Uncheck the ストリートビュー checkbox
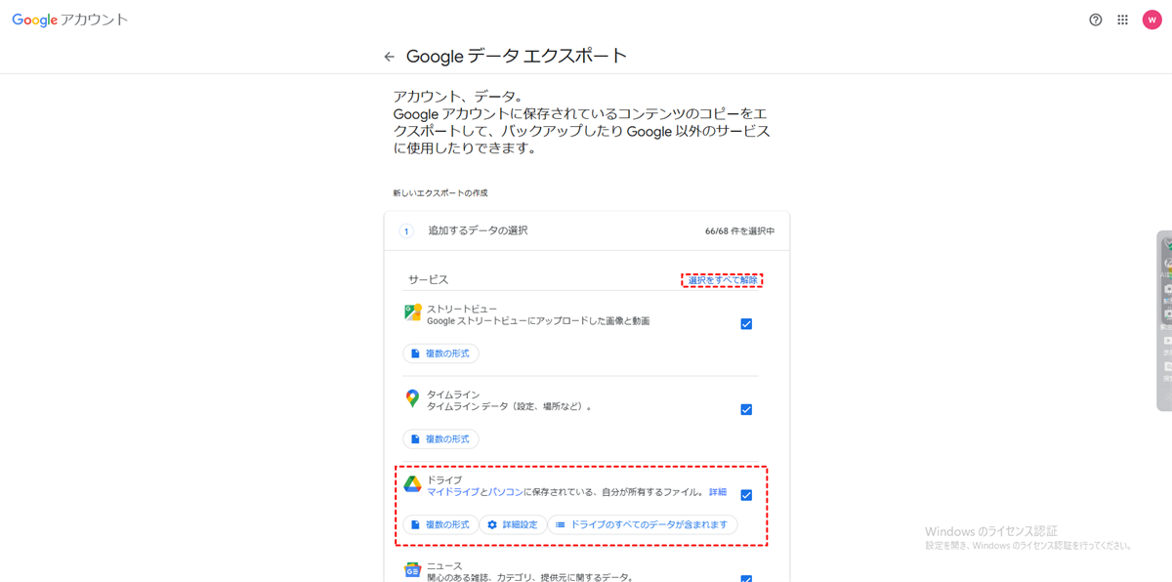Image resolution: width=1172 pixels, height=582 pixels. 746,324
